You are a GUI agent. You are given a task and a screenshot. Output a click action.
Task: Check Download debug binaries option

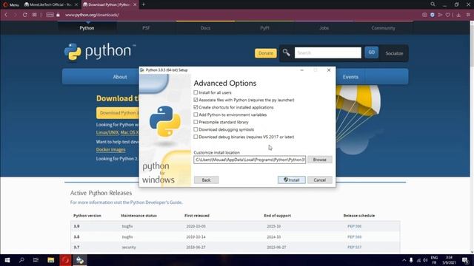(244, 137)
